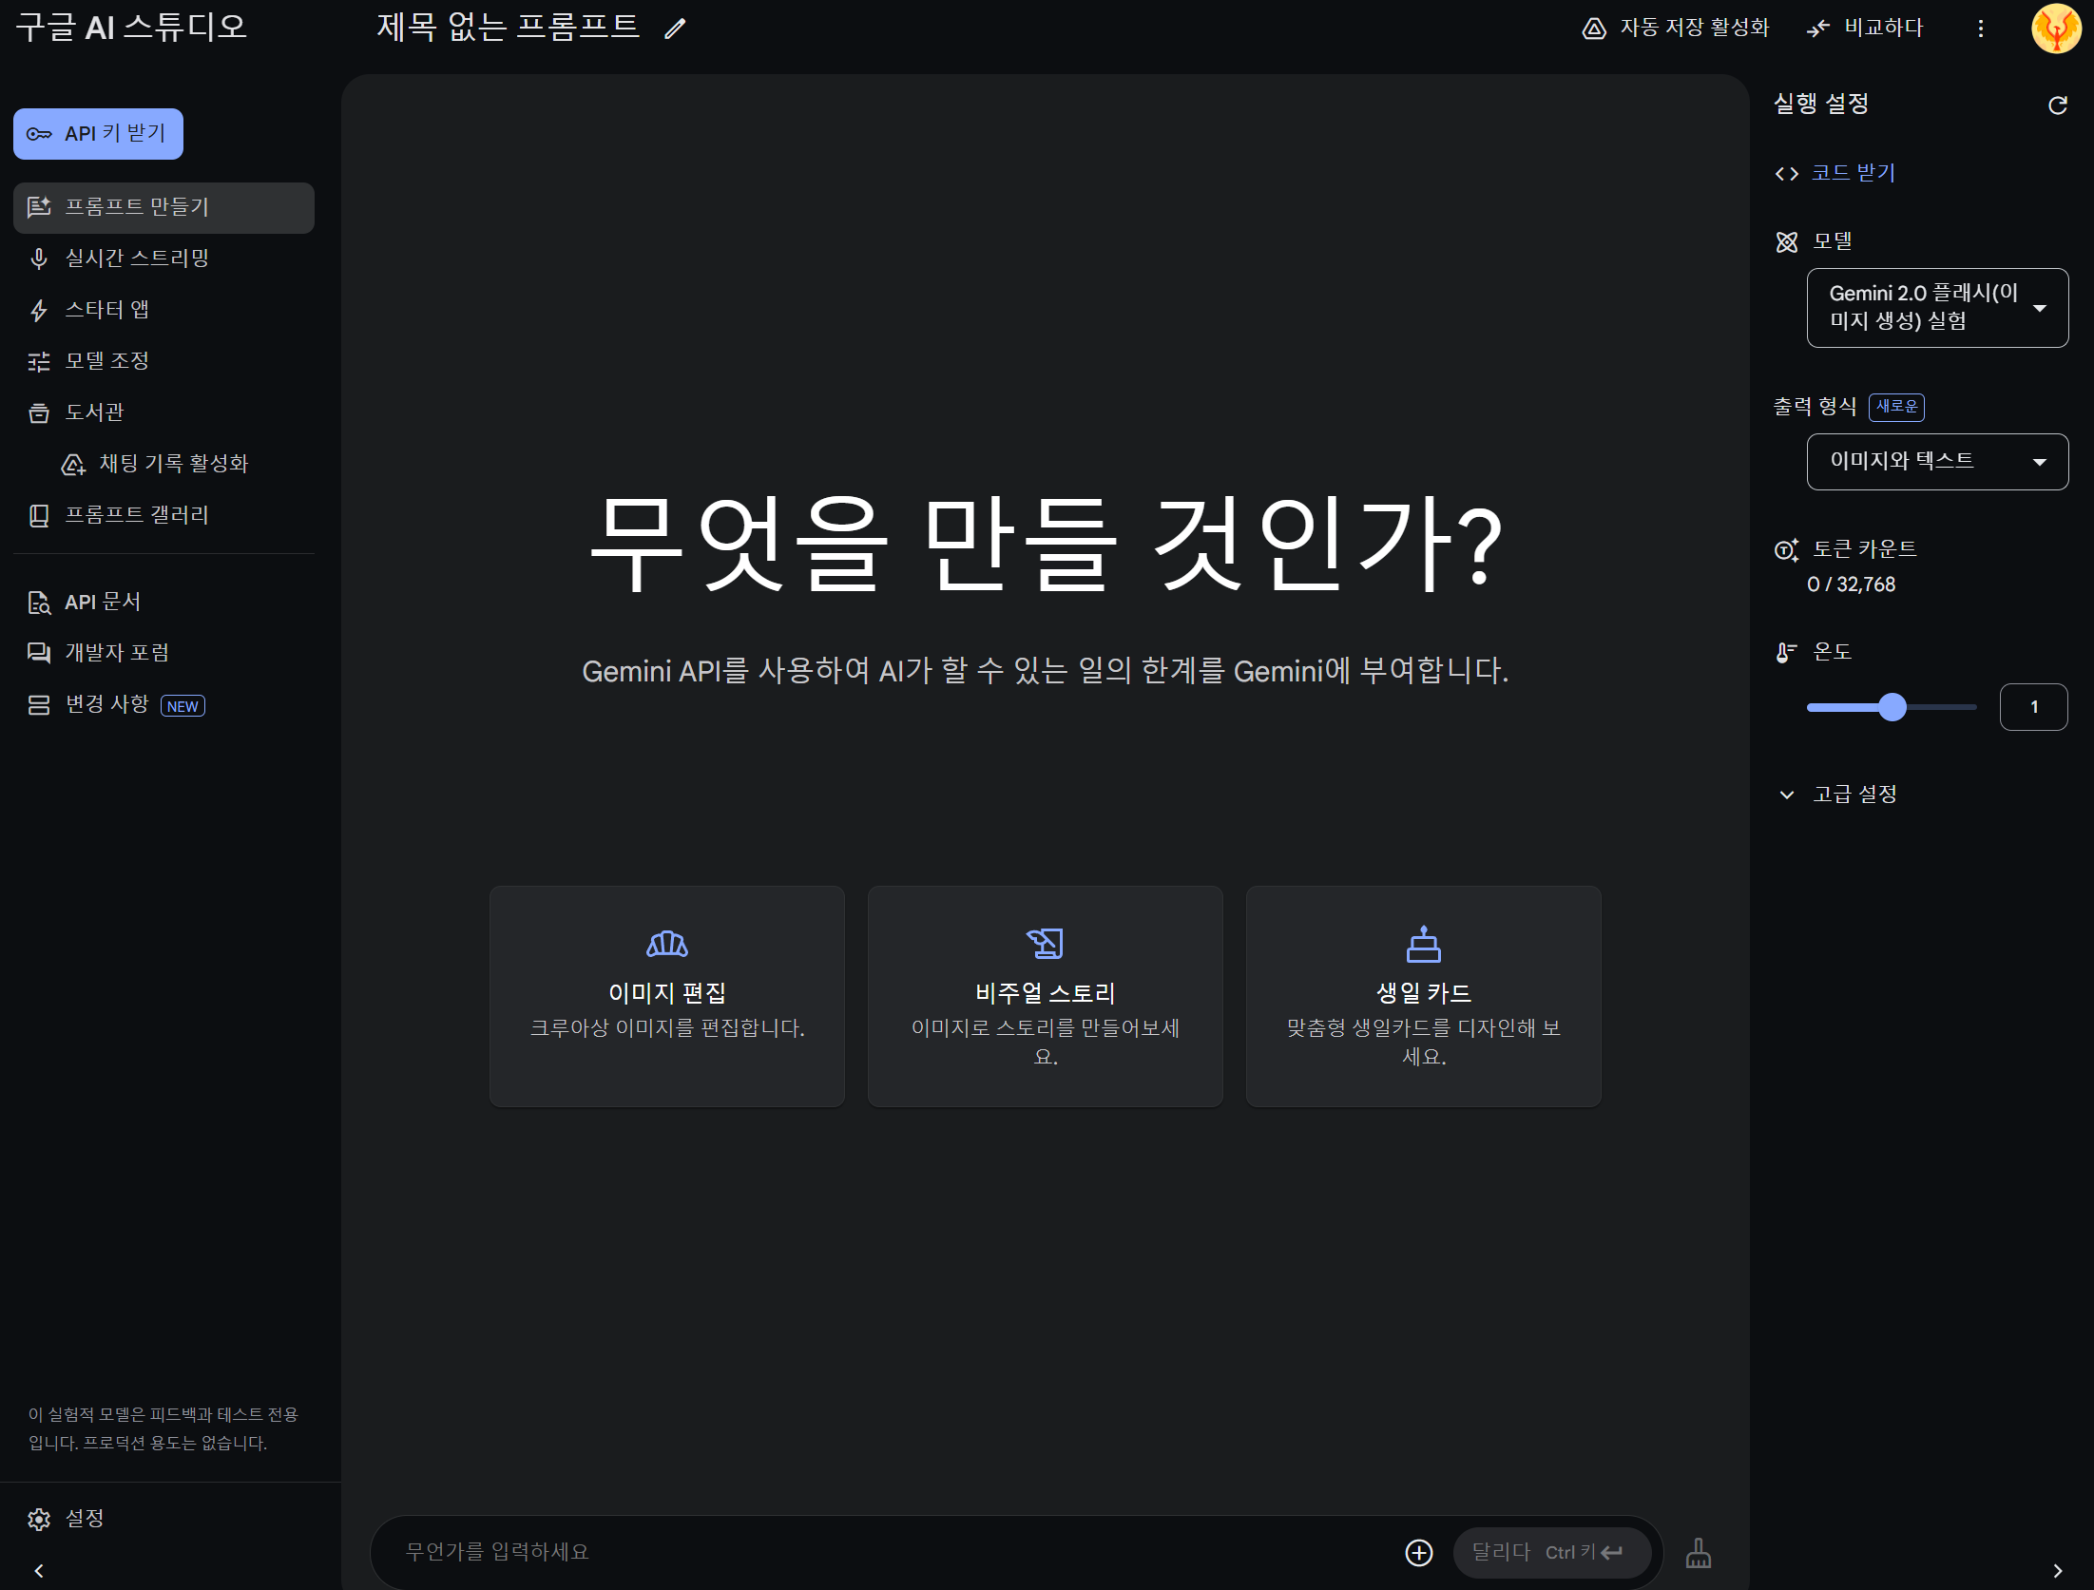Click the pencil icon to rename prompt

point(675,29)
